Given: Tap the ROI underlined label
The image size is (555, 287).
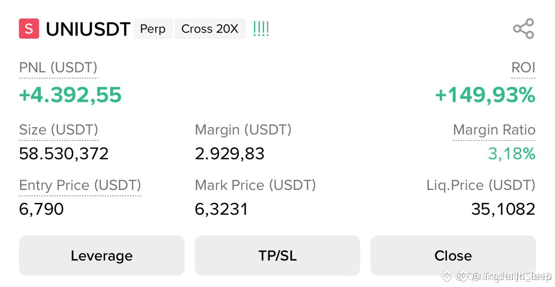Looking at the screenshot, I should (x=523, y=68).
